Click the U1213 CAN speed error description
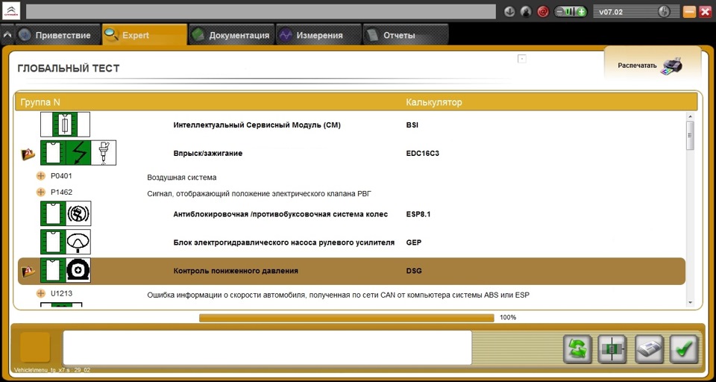The image size is (716, 382). click(338, 295)
